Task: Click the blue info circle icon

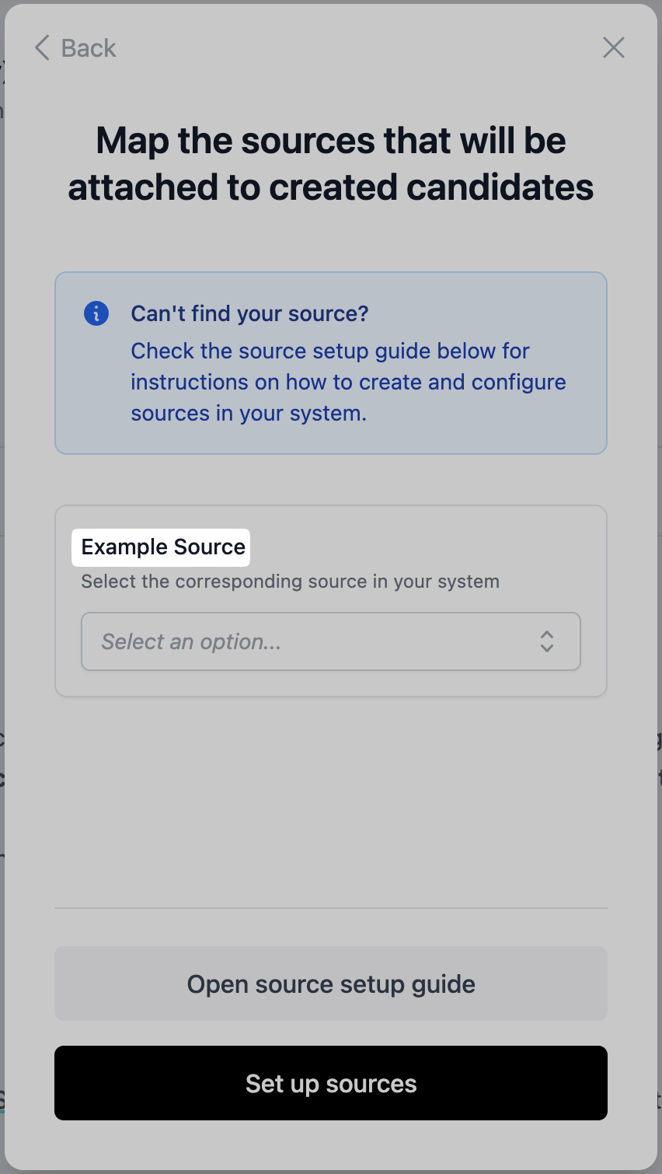Action: [x=96, y=313]
